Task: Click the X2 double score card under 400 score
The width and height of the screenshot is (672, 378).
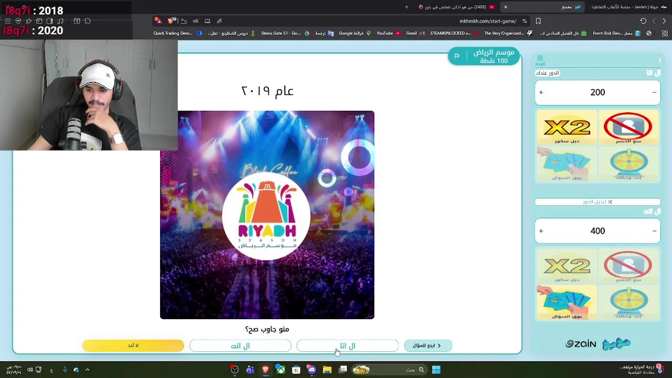Action: [566, 266]
